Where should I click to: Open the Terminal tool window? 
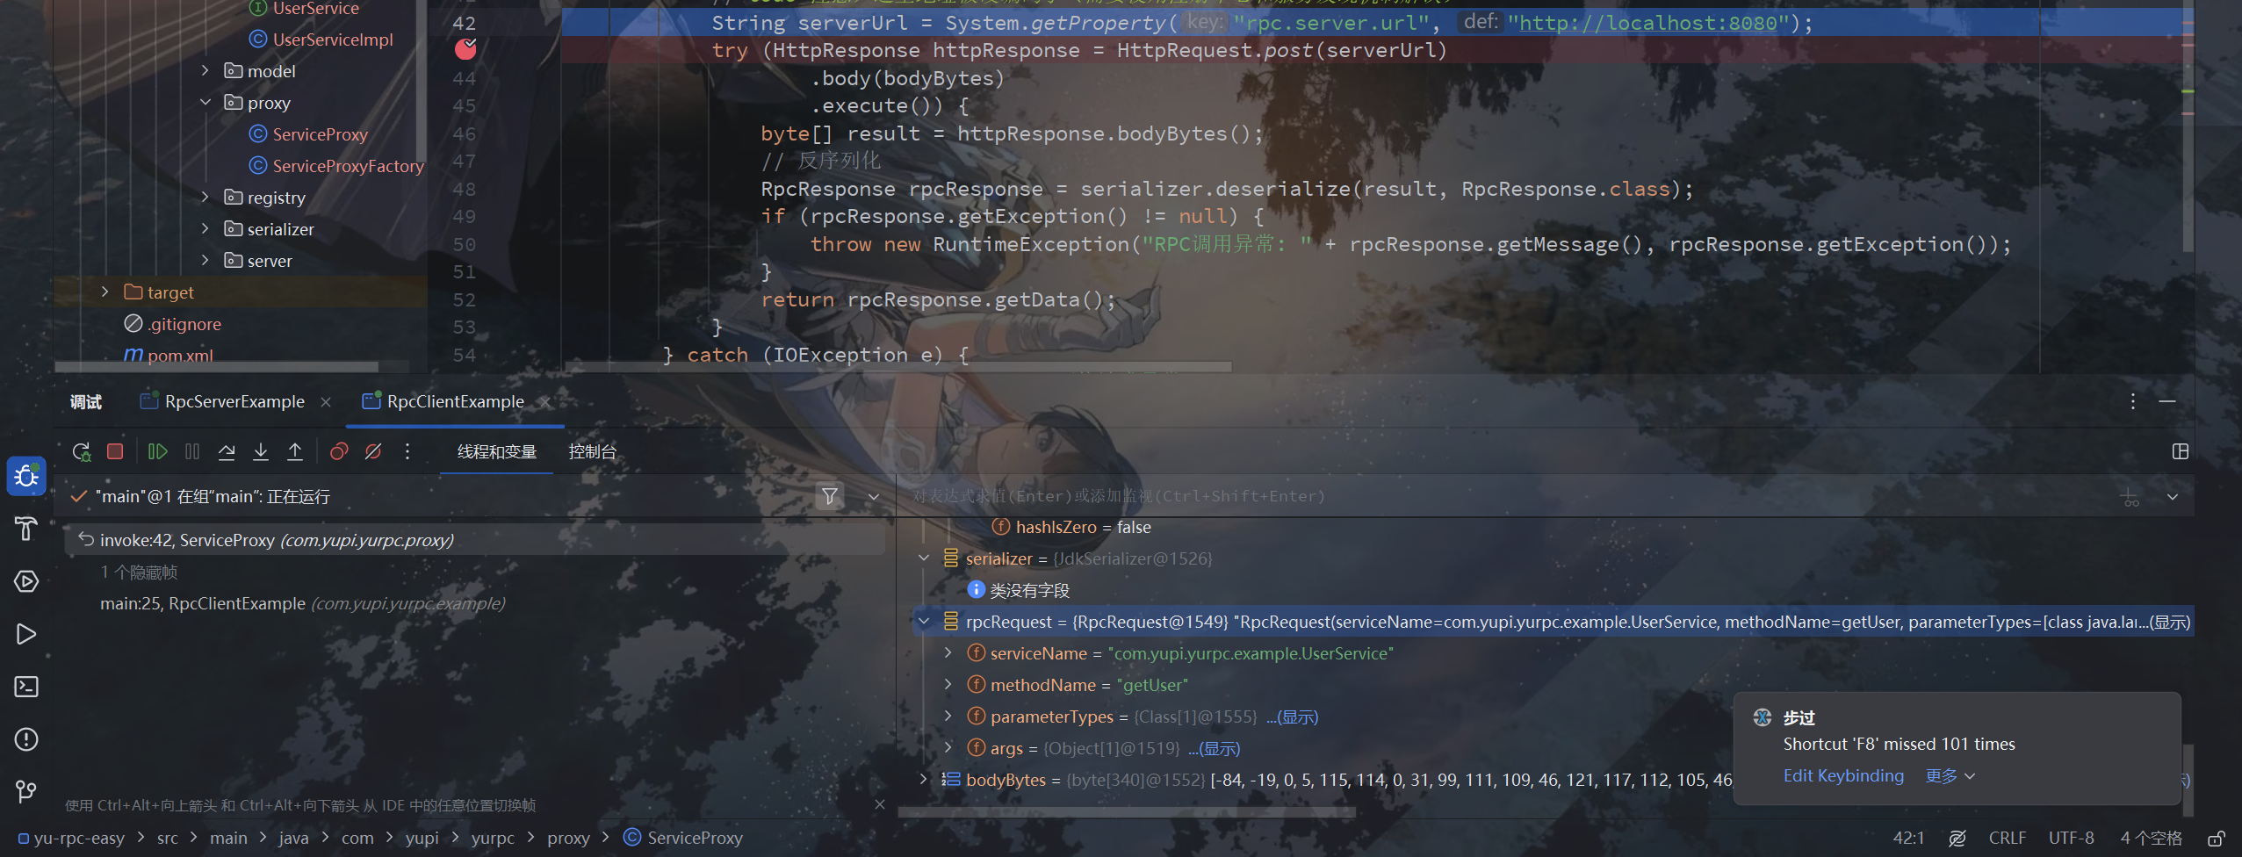pos(26,687)
